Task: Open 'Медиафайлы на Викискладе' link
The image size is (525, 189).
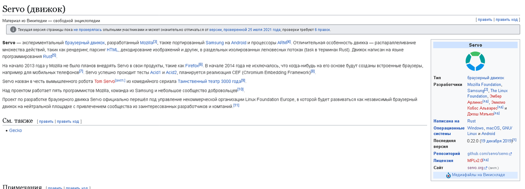Action: 478,175
